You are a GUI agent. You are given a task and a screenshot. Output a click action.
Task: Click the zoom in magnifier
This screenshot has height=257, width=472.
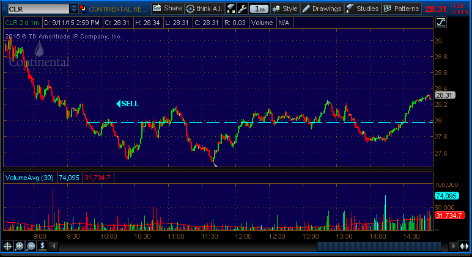coord(20,246)
